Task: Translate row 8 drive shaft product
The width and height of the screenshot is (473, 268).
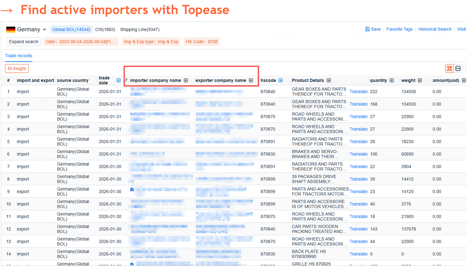Action: coord(358,179)
